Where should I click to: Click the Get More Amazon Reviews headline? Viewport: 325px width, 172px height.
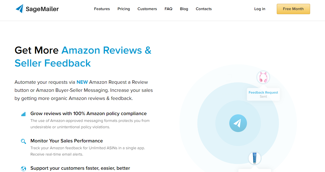coord(83,57)
